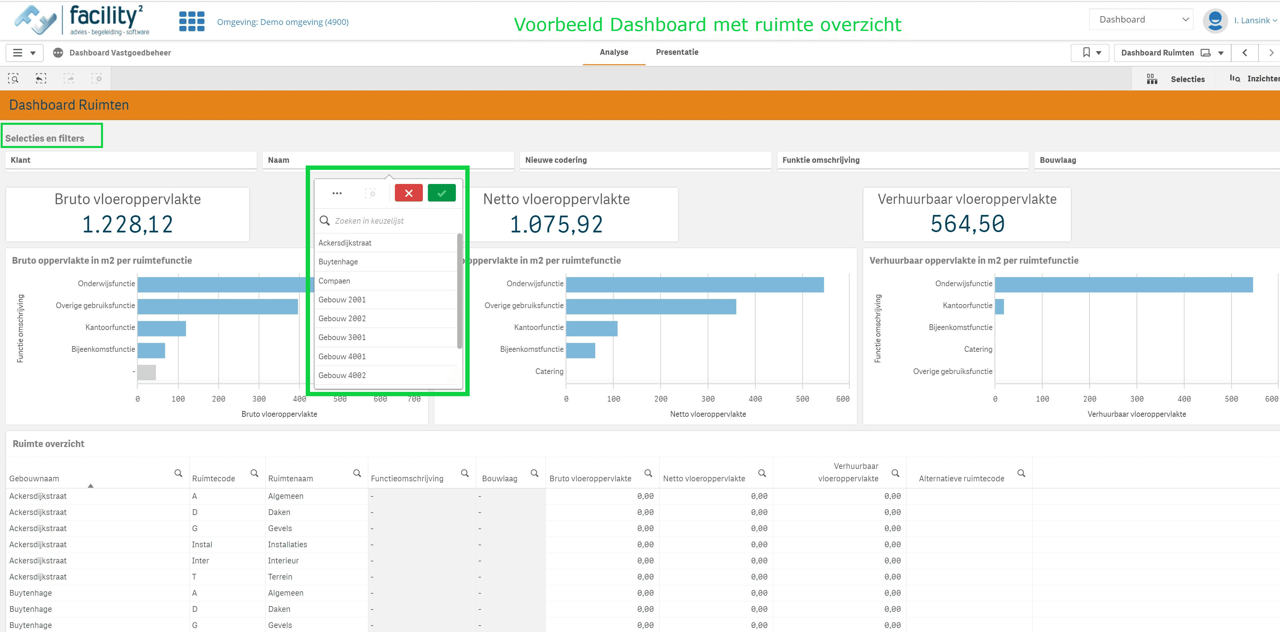Click the Bouwlaag column search icon
1280x632 pixels.
click(x=534, y=473)
